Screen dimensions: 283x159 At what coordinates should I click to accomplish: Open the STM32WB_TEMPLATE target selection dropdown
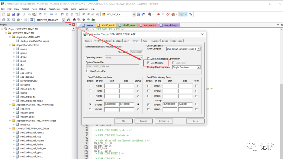[x=63, y=20]
